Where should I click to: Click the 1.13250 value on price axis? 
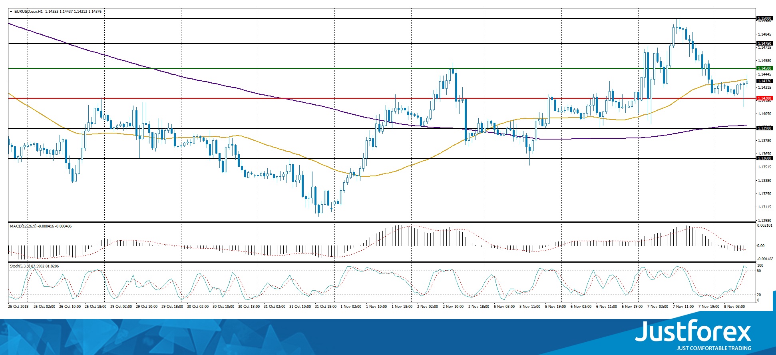coord(764,194)
